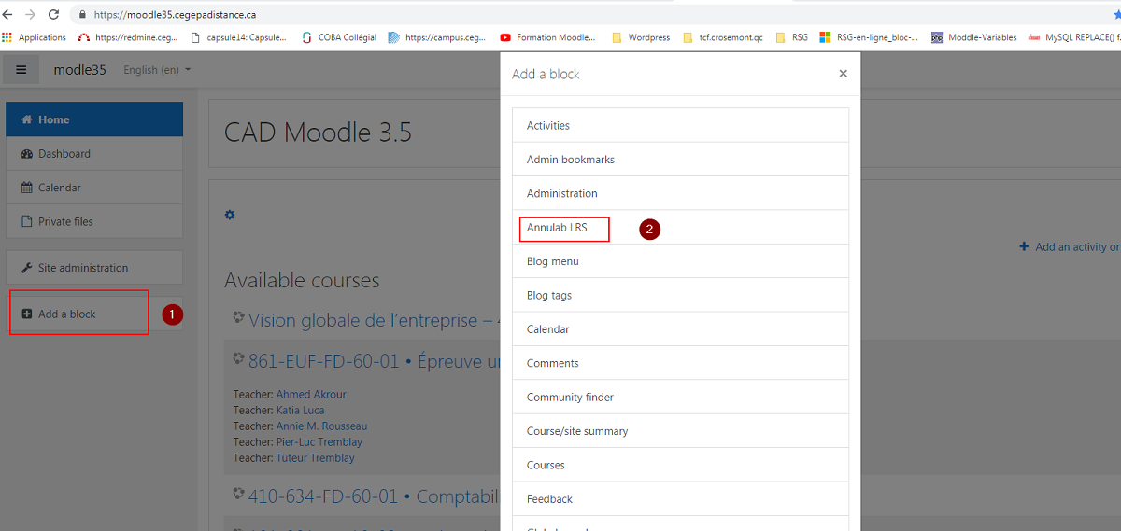Click the bookmark star icon
The height and width of the screenshot is (531, 1121).
pyautogui.click(x=1114, y=15)
